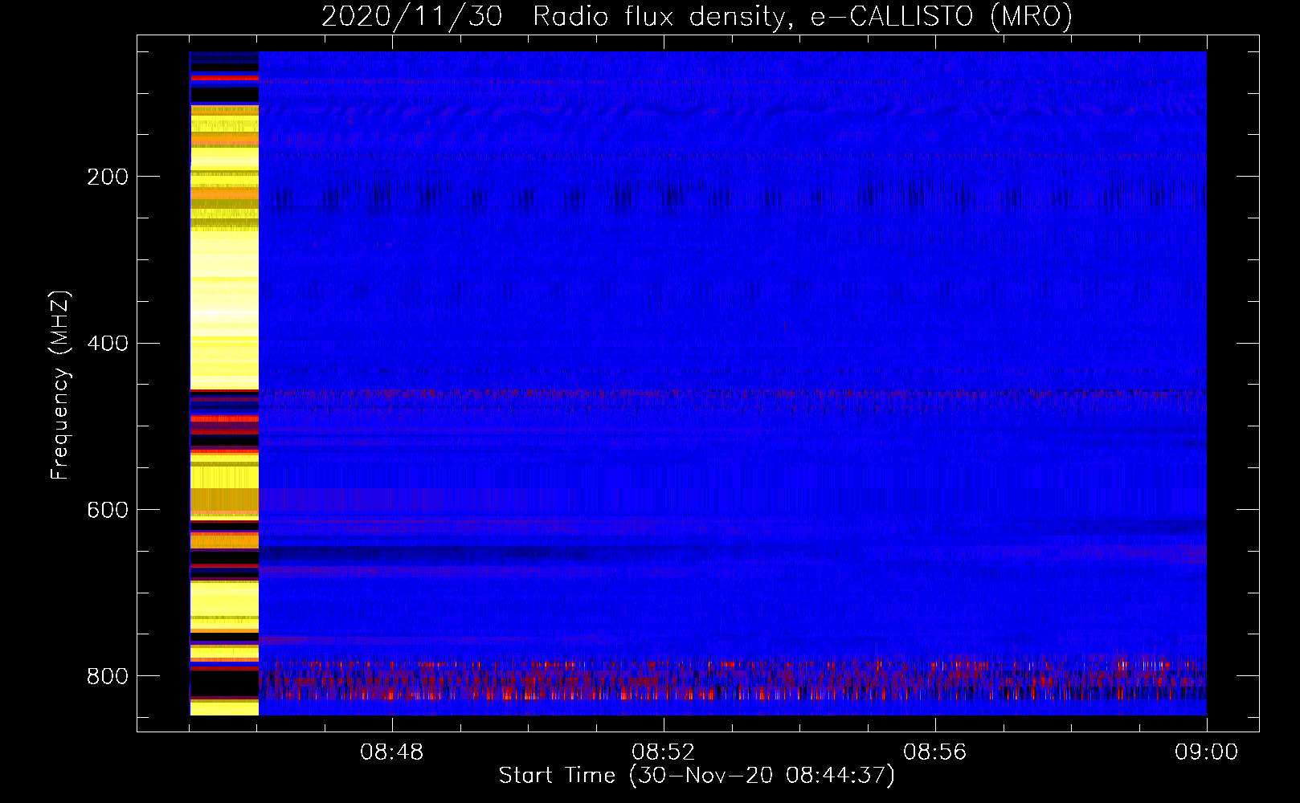Click the 400 frequency tick label
Viewport: 1300px width, 803px height.
pos(108,344)
